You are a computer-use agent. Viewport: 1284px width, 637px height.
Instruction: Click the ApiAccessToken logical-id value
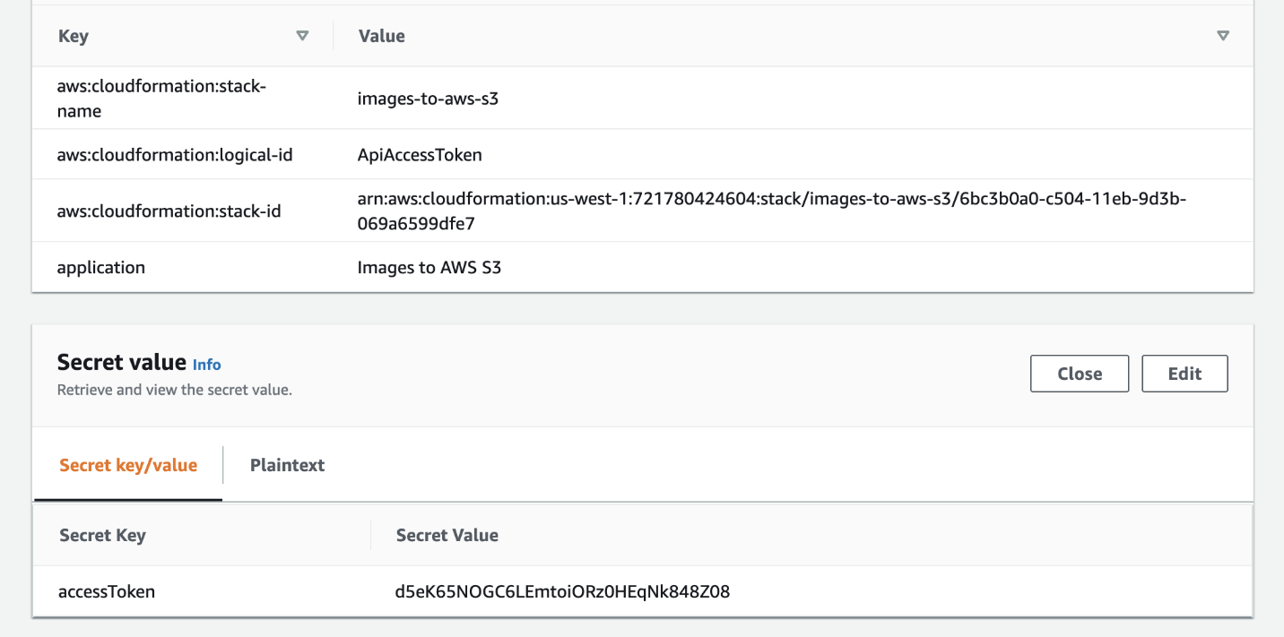(x=420, y=155)
